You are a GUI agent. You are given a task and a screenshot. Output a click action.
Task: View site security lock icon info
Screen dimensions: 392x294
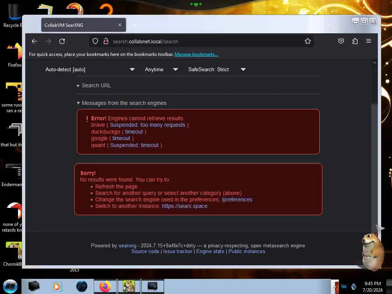[106, 41]
